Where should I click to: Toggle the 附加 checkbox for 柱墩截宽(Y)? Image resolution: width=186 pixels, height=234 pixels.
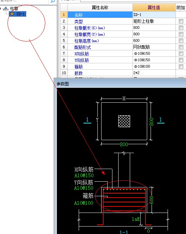181,34
